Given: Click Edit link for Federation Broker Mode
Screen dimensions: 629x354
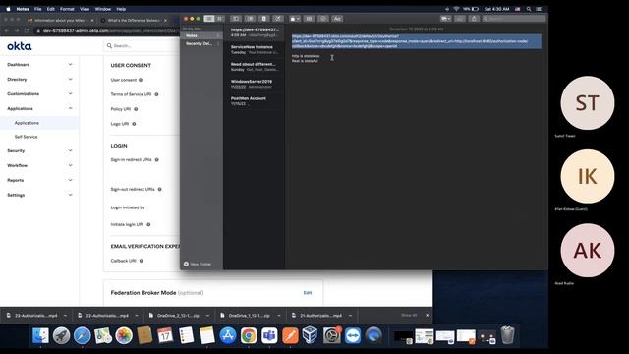Looking at the screenshot, I should point(308,293).
